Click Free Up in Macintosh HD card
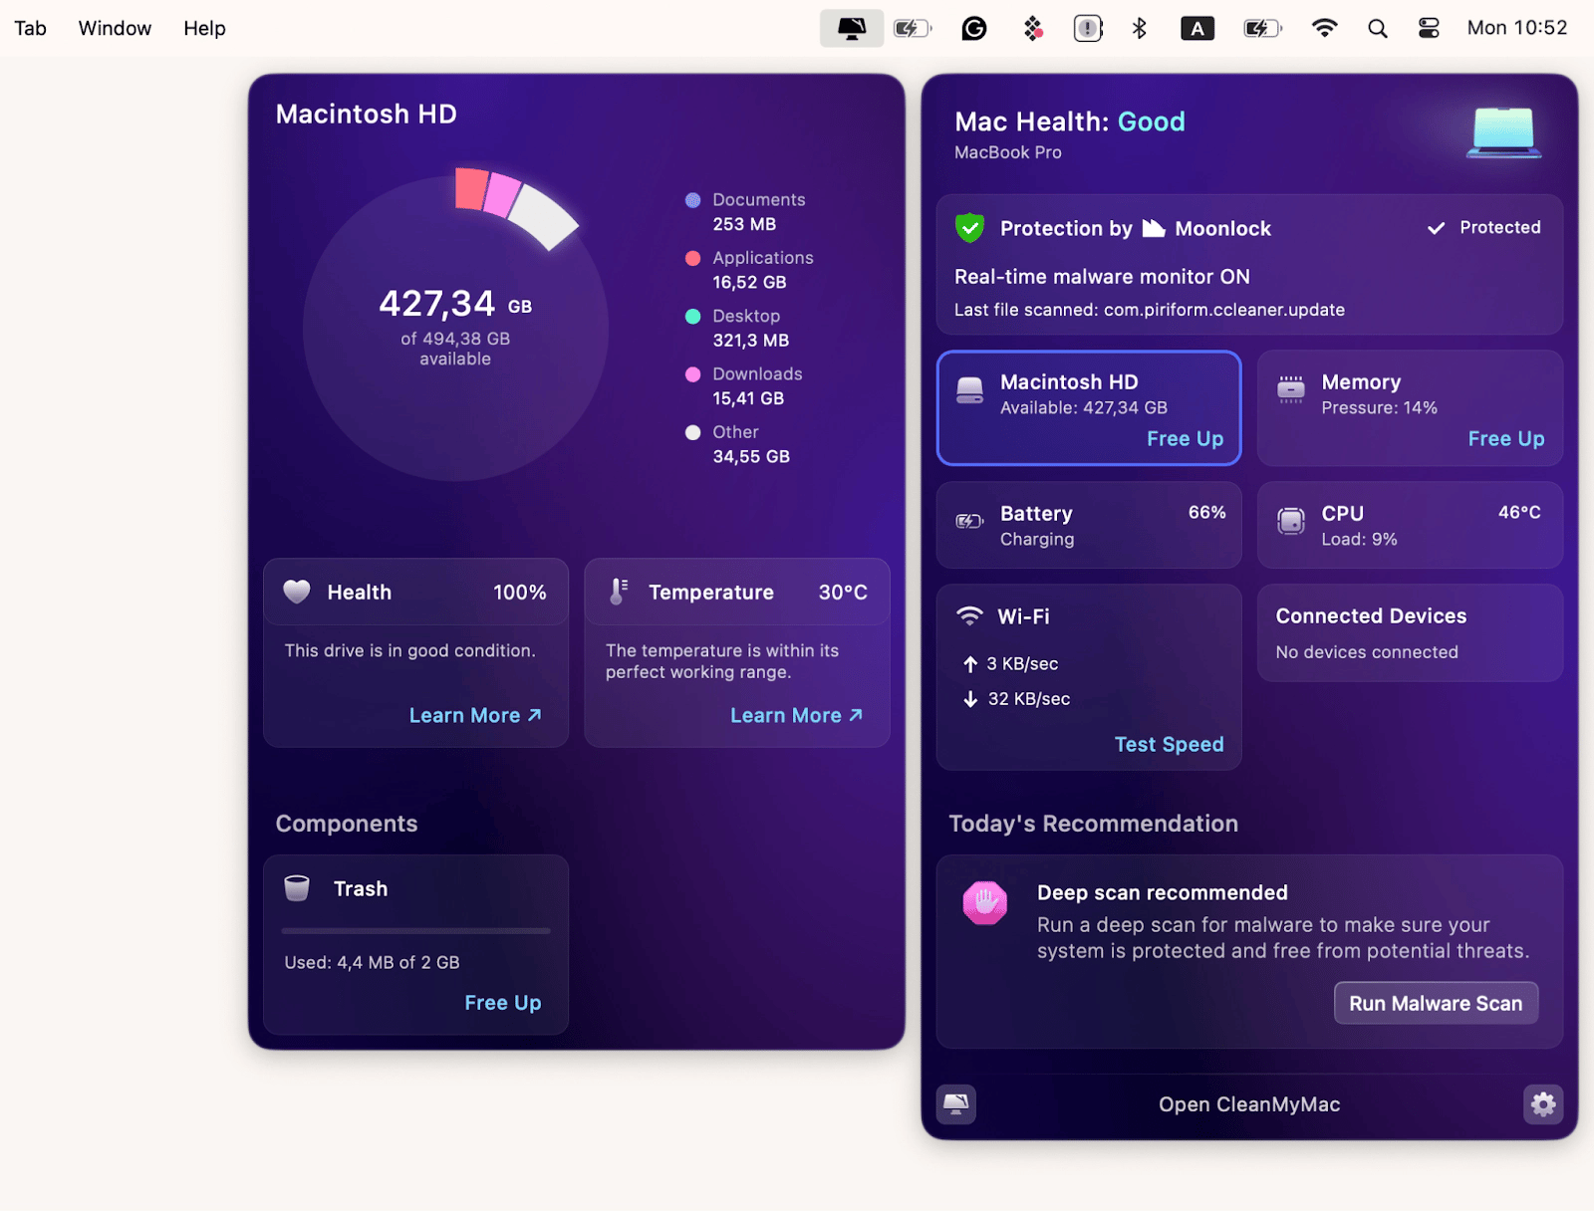Screen dimensions: 1594x1211 point(1185,438)
